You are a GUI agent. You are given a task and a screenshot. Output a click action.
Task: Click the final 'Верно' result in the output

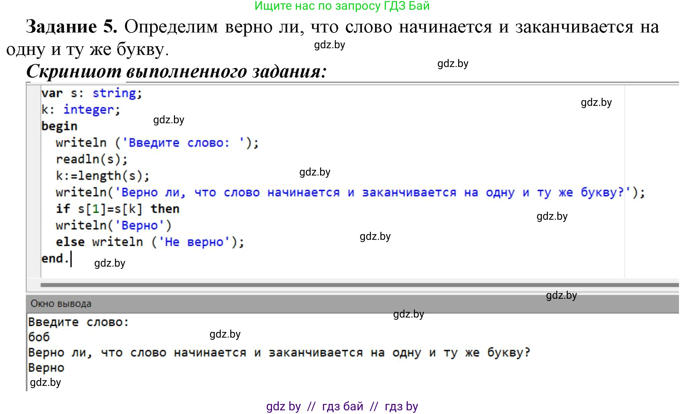point(46,368)
